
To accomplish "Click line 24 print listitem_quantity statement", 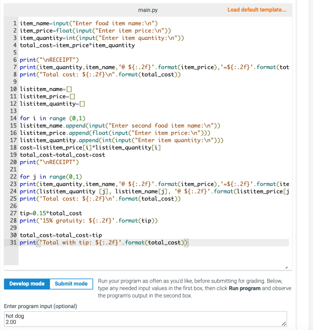I will 154,191.
